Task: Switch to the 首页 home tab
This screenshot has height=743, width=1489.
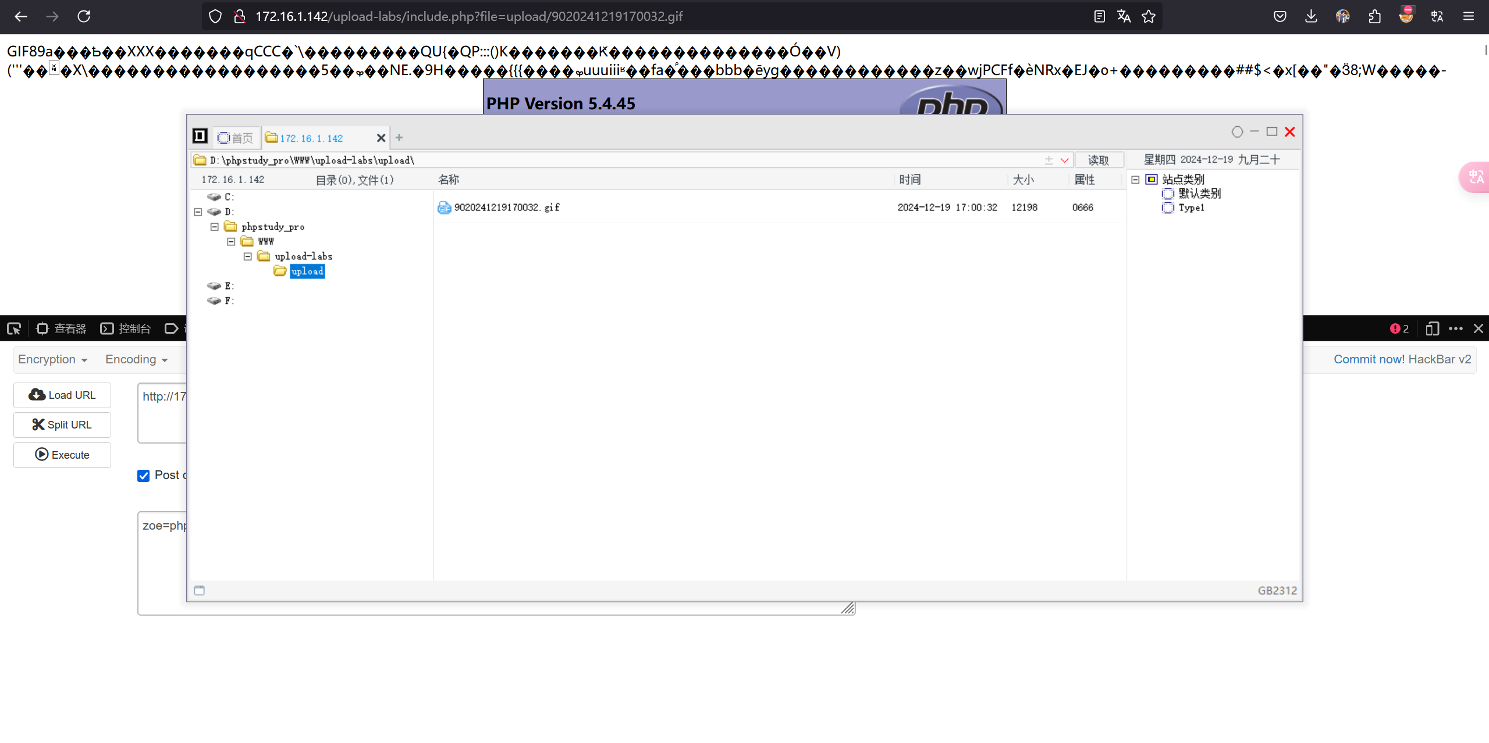Action: pos(236,138)
